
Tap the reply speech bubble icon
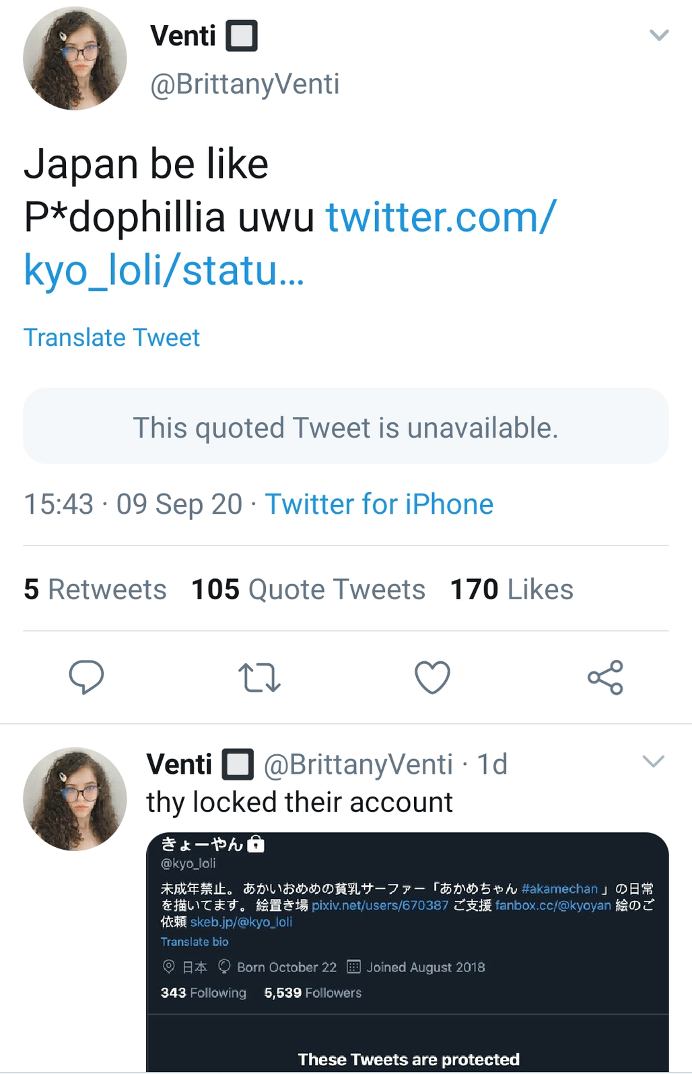[x=86, y=677]
